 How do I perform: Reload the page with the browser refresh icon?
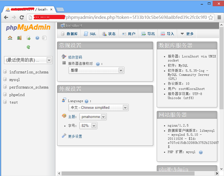click(x=22, y=18)
